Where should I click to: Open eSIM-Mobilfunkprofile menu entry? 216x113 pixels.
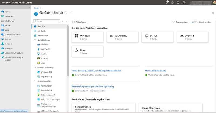pos(50,111)
